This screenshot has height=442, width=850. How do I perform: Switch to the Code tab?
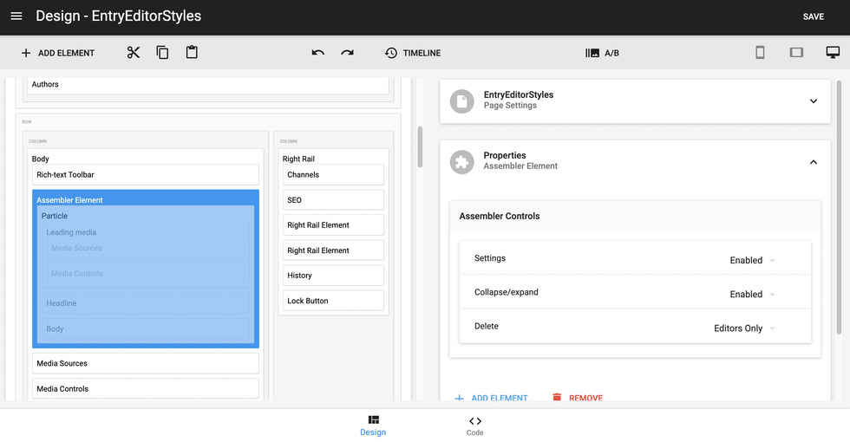[475, 426]
